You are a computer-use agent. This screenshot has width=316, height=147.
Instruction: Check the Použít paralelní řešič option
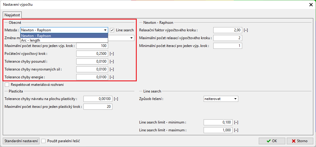(x=44, y=141)
